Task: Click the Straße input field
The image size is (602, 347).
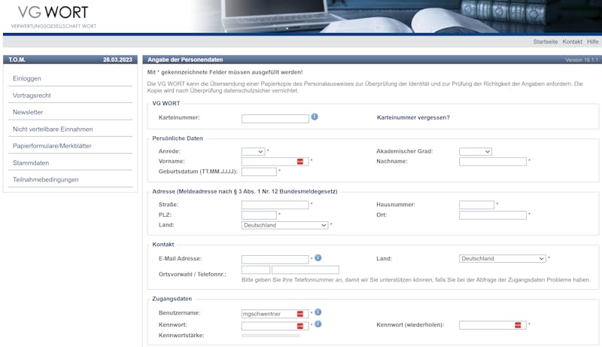Action: (275, 205)
